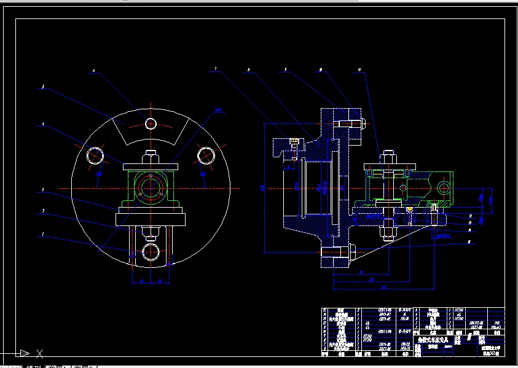Pick the top bolt hole circle in the disc view

[x=151, y=124]
